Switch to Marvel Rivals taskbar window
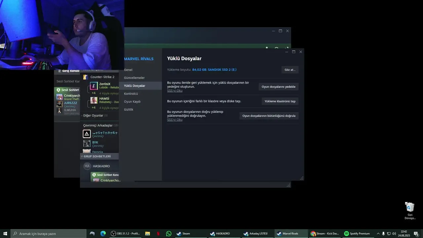This screenshot has height=238, width=423. pos(290,233)
